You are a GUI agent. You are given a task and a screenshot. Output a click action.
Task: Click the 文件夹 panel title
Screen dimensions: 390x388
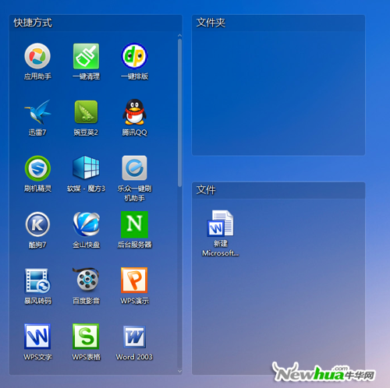coord(211,23)
